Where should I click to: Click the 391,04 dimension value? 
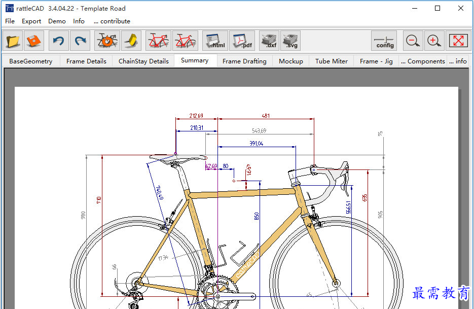pos(257,143)
